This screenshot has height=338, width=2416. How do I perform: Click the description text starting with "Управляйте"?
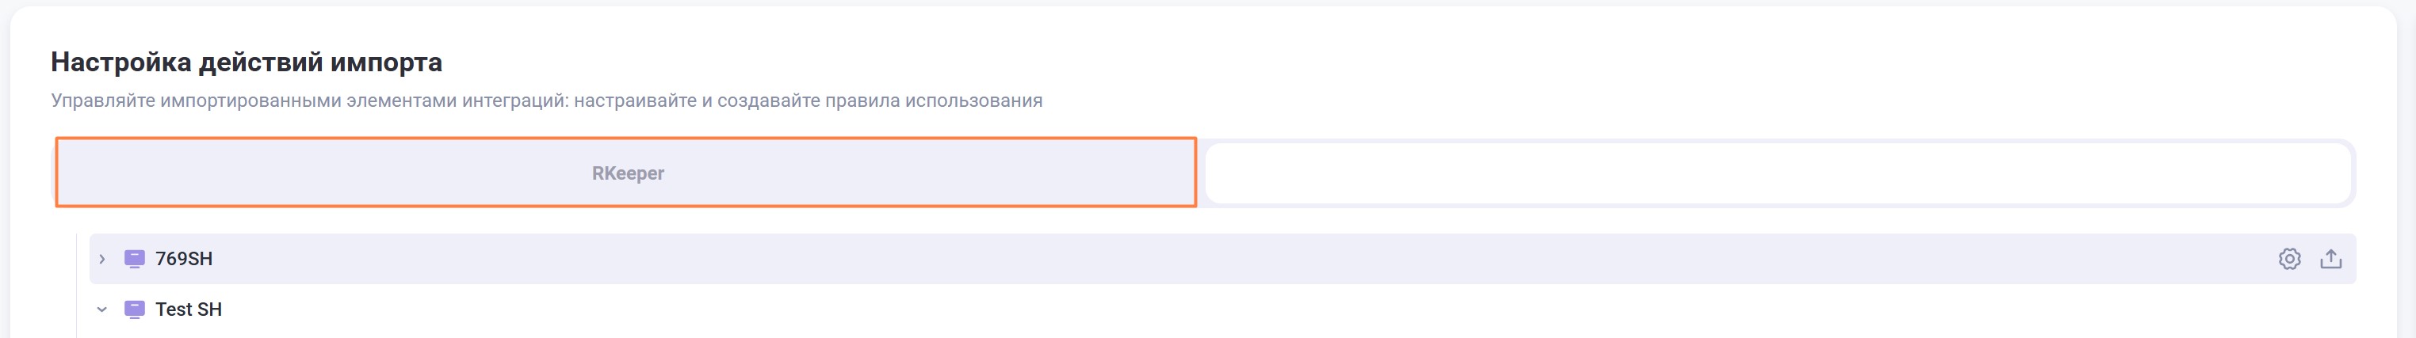click(x=546, y=101)
